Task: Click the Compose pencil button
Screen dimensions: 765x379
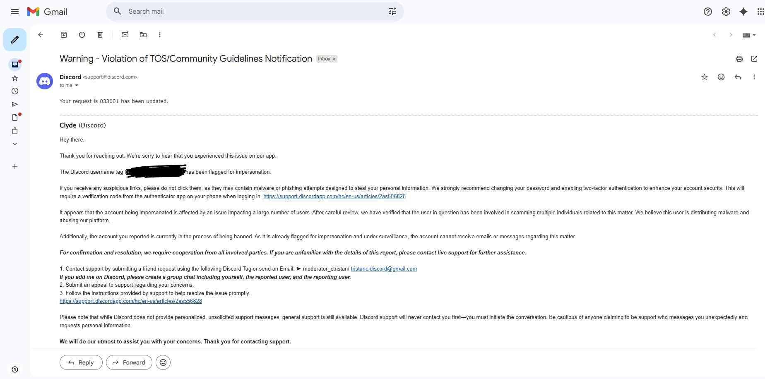Action: [x=15, y=40]
